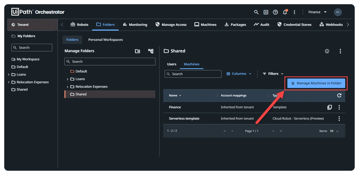Open the Filters dropdown
The height and width of the screenshot is (176, 360).
click(x=273, y=74)
